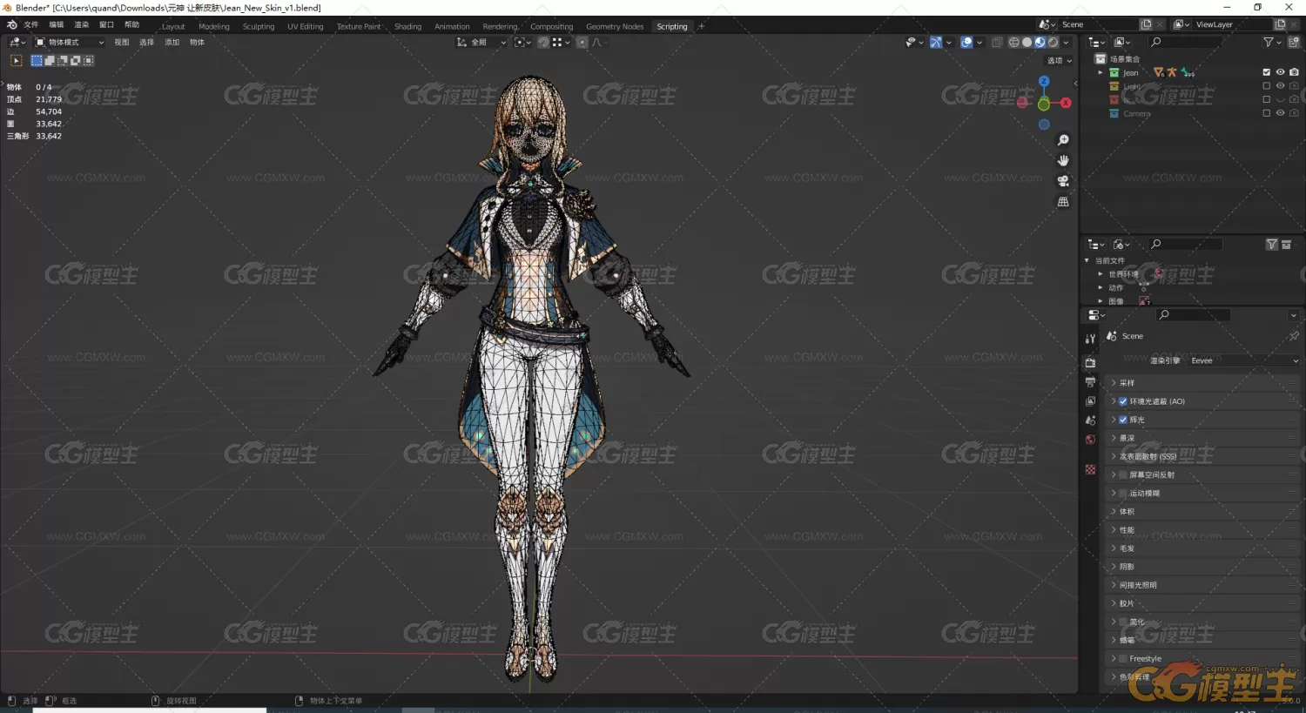Hide Camera collection with eye icon
This screenshot has width=1306, height=713.
(x=1280, y=113)
